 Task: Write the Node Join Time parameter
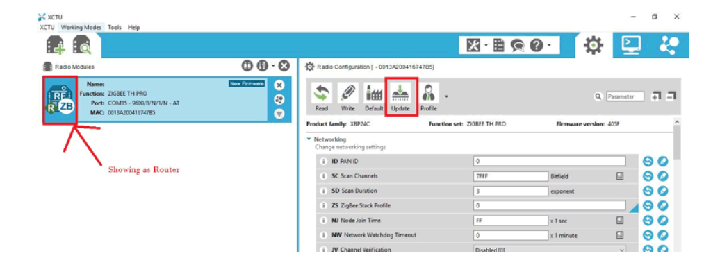pyautogui.click(x=663, y=221)
